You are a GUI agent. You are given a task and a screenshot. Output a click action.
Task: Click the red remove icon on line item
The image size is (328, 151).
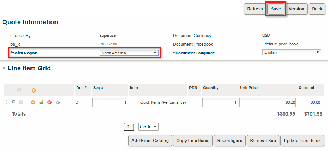[x=49, y=102]
